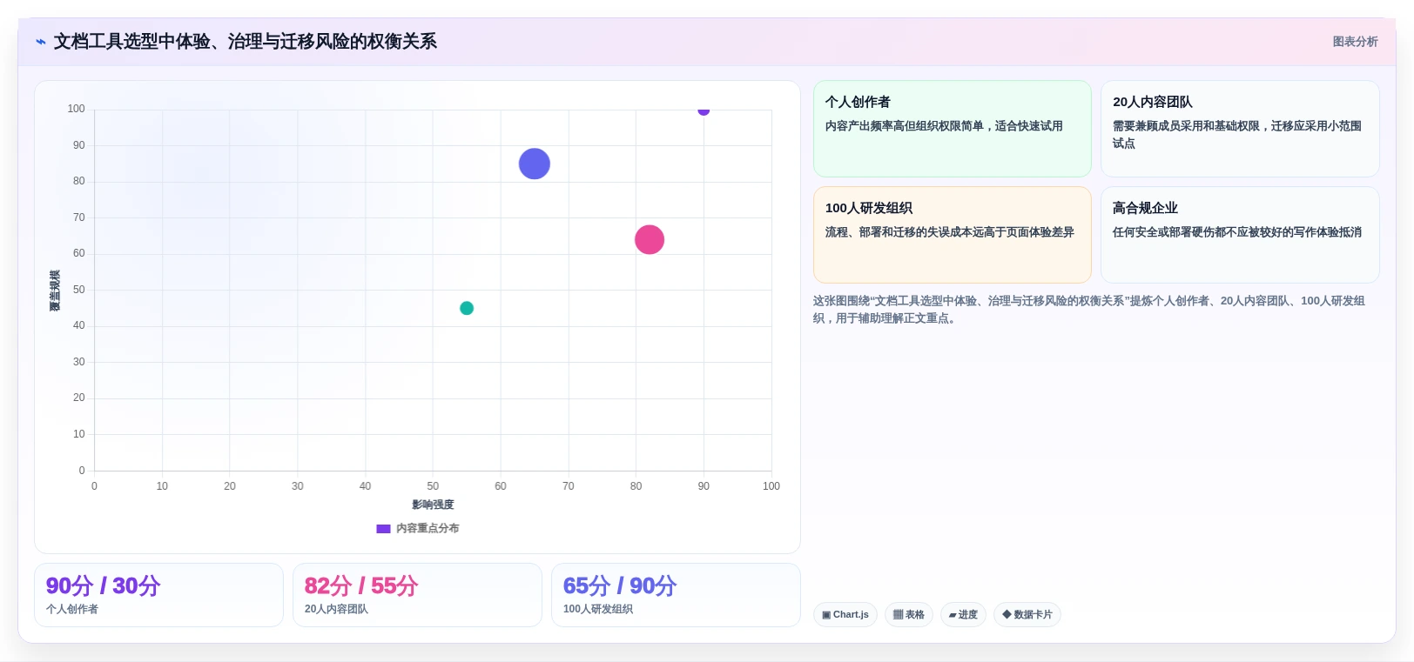The height and width of the screenshot is (662, 1414).
Task: Click the 数据卡片 tag chip
Action: [x=1027, y=614]
